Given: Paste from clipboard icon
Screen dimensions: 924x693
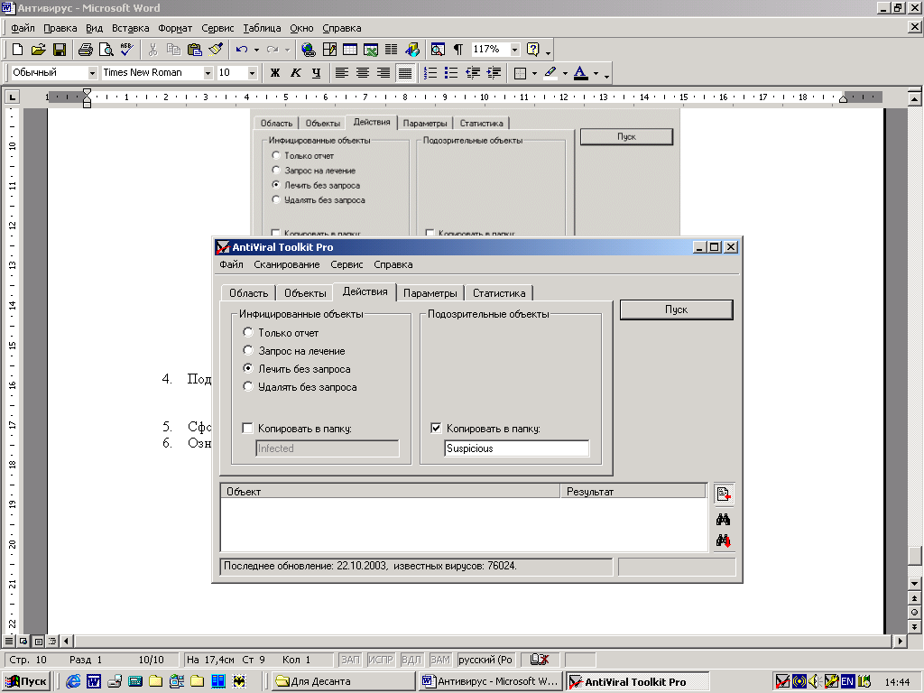Looking at the screenshot, I should (195, 50).
